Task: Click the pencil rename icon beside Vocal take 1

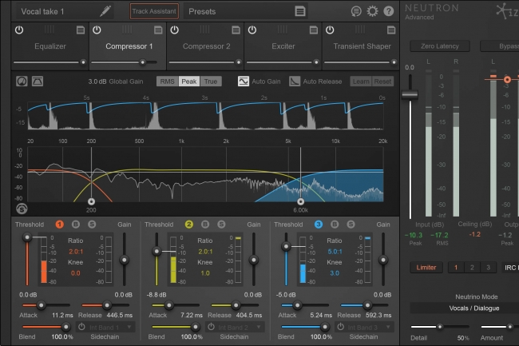Action: point(105,11)
